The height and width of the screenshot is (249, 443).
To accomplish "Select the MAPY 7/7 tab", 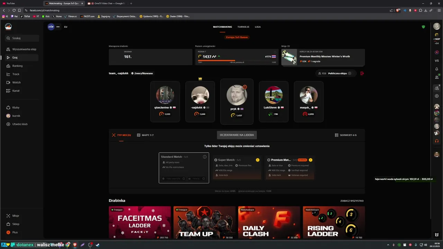I will (x=145, y=135).
